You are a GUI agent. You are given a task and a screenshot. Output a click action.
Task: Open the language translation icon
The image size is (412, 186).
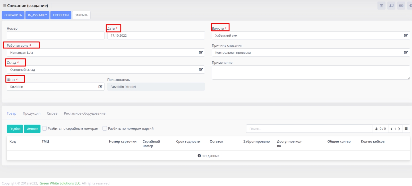(x=401, y=6)
